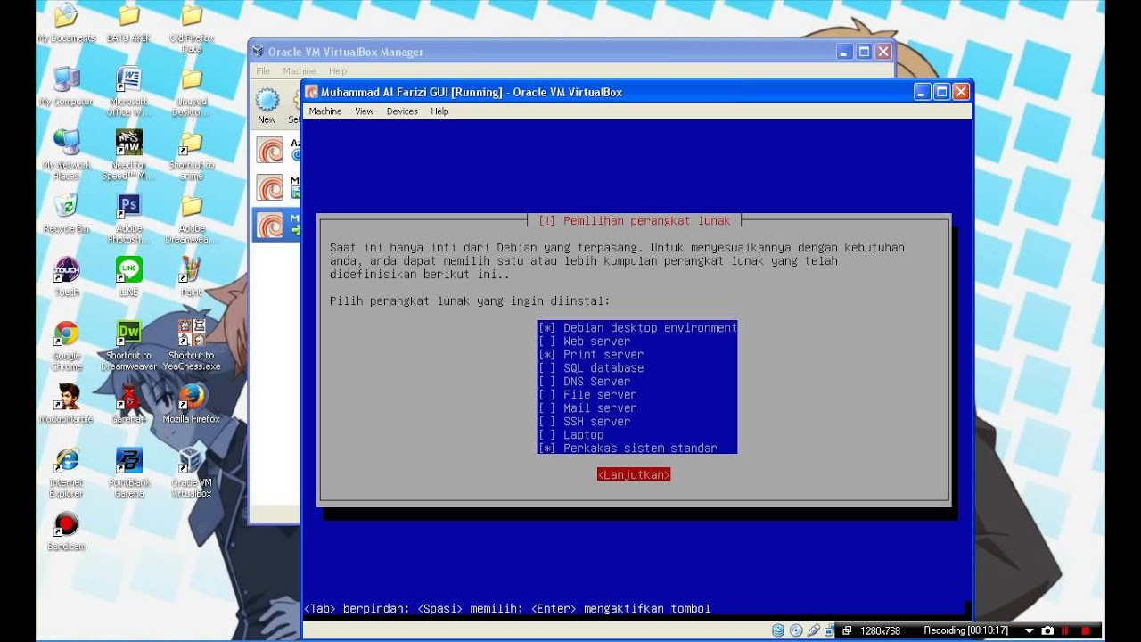Screen dimensions: 1141x642
Task: Click the hard disk indicator in VM status bar
Action: point(778,630)
